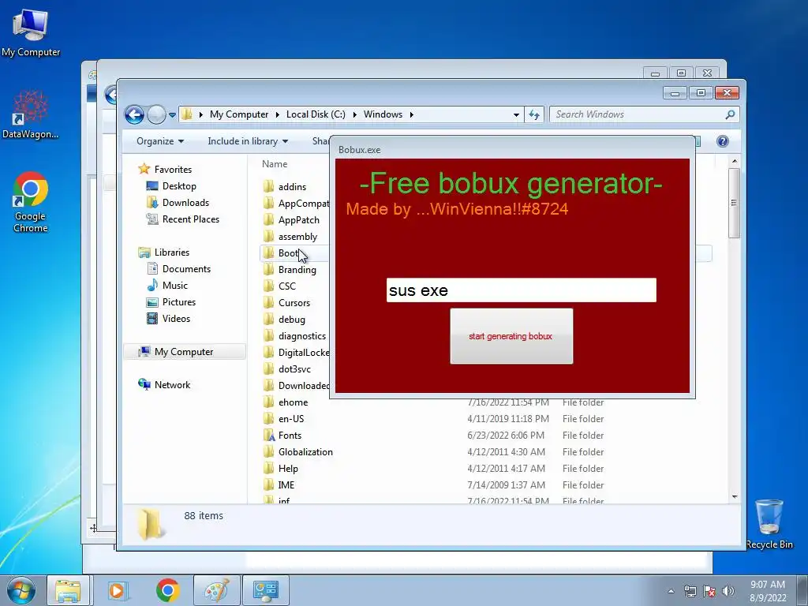Select the Help folder icon

tap(268, 469)
